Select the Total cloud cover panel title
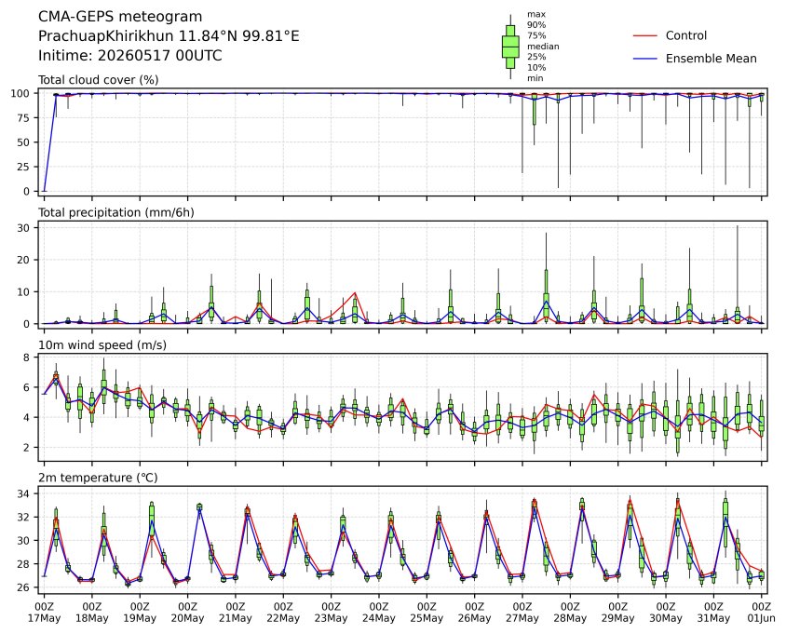Screen dimensions: 786x634 (x=99, y=80)
